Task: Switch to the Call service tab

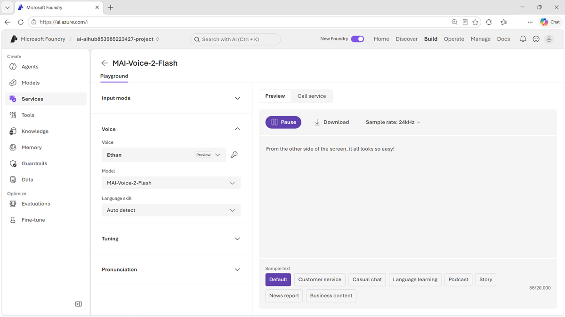Action: pos(312,96)
